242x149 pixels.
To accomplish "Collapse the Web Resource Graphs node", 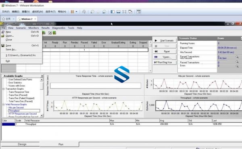I will click(4, 105).
